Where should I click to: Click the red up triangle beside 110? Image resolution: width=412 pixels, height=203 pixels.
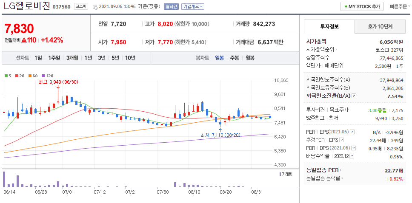pyautogui.click(x=24, y=40)
